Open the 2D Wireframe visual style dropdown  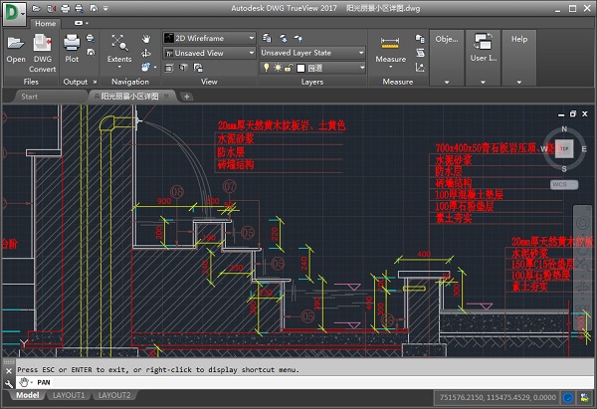click(203, 39)
